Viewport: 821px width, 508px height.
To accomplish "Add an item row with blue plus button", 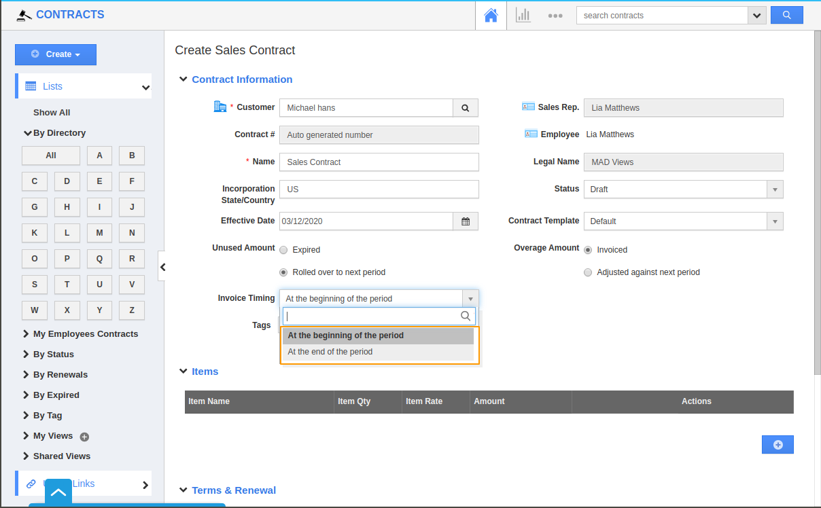I will tap(778, 445).
